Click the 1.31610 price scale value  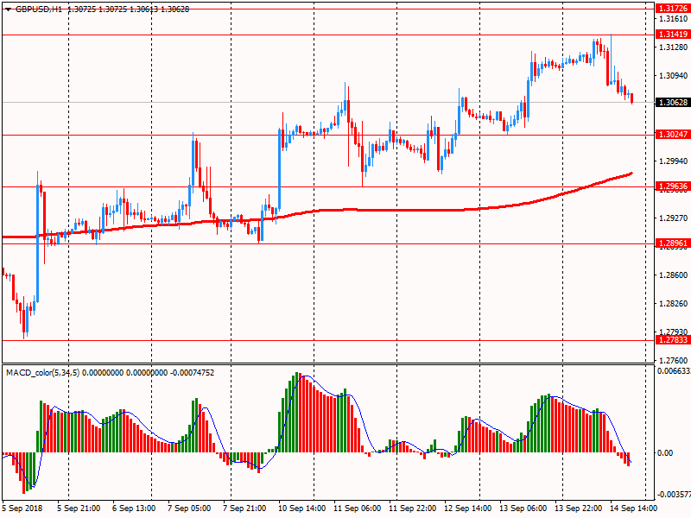(674, 18)
